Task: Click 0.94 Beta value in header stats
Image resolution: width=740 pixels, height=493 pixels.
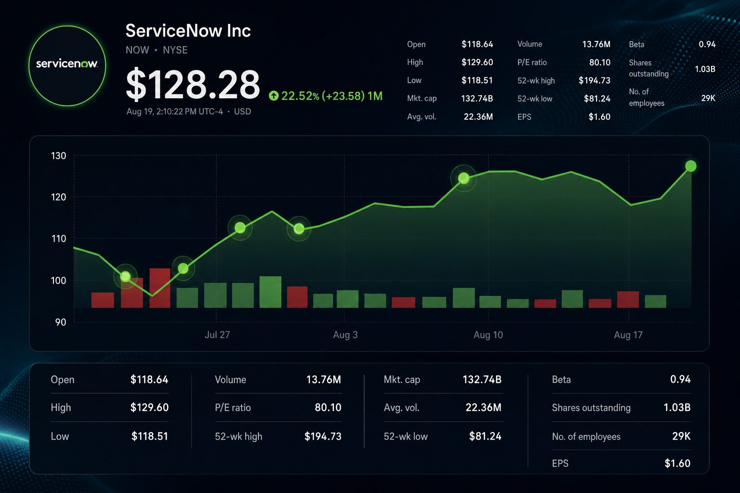Action: coord(707,44)
